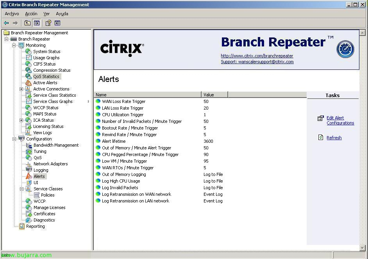
Task: Click the Certificates icon
Action: pos(29,214)
